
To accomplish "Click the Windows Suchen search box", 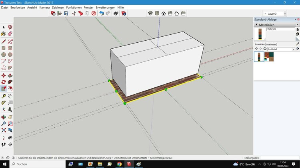I will tap(36, 164).
